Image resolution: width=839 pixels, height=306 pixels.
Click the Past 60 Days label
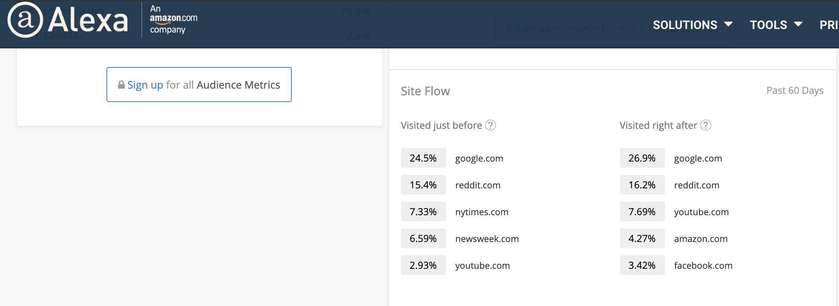coord(795,90)
